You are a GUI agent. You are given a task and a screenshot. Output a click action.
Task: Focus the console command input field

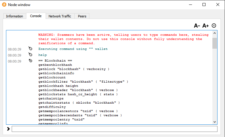(114, 129)
